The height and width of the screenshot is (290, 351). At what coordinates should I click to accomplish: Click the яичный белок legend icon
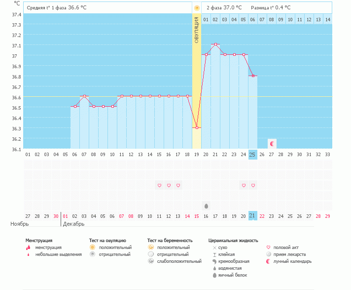coord(214,275)
